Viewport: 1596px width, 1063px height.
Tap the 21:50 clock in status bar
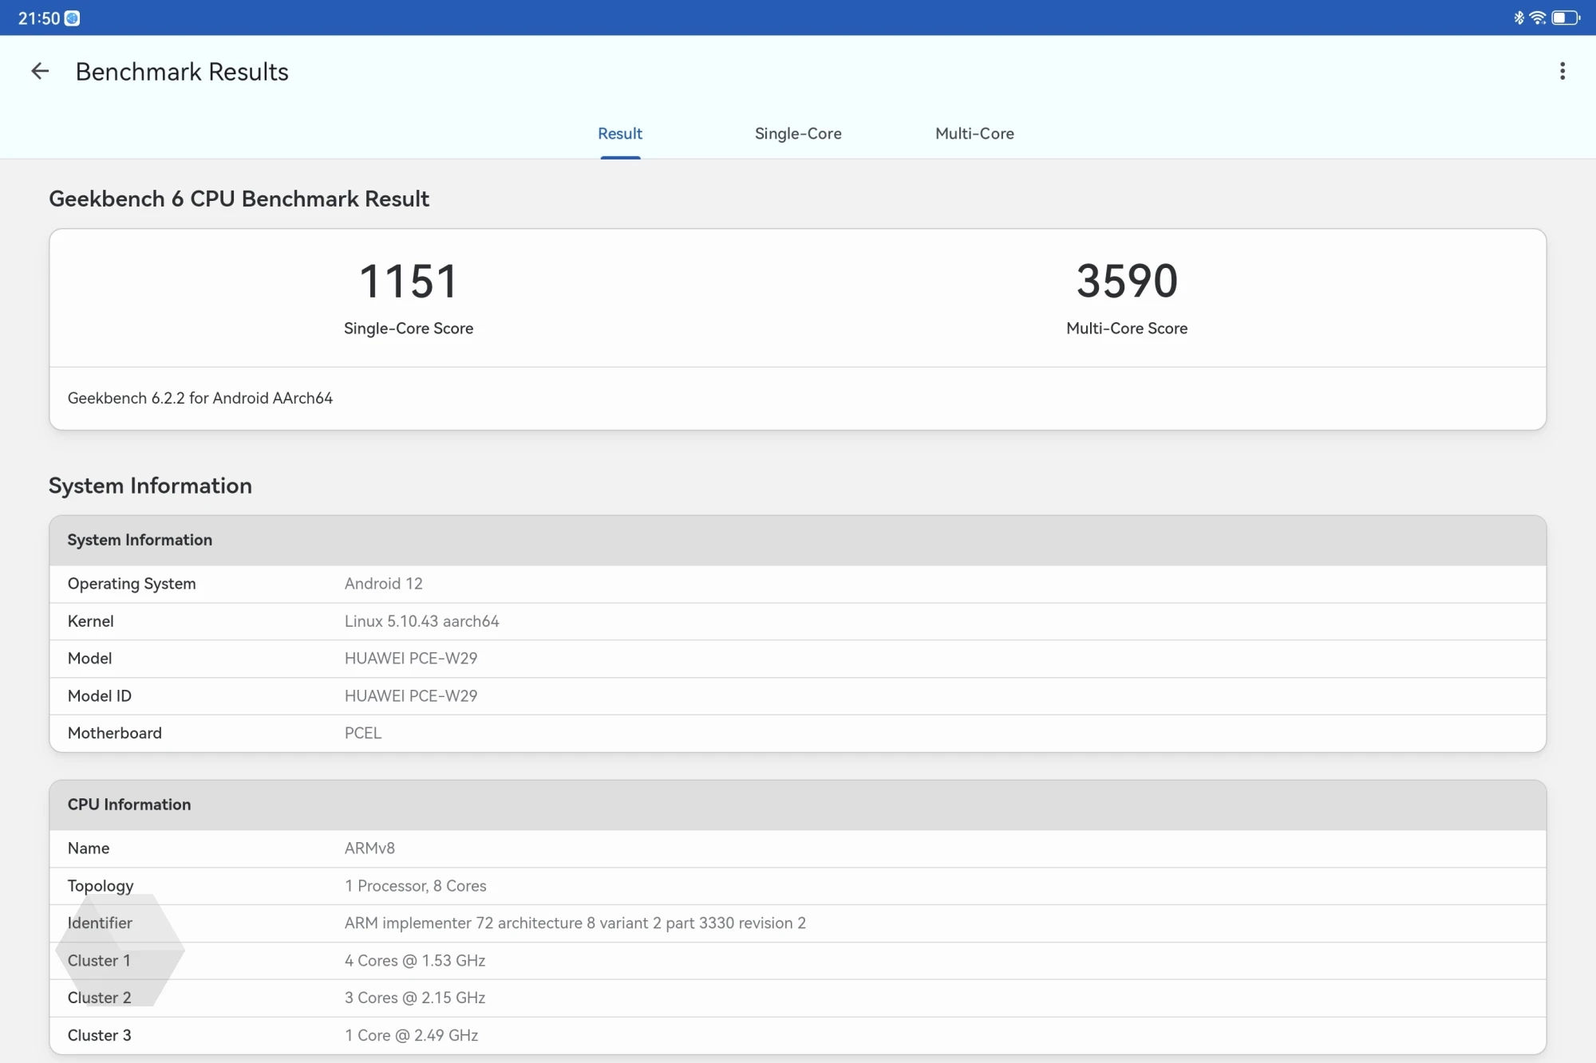tap(38, 18)
